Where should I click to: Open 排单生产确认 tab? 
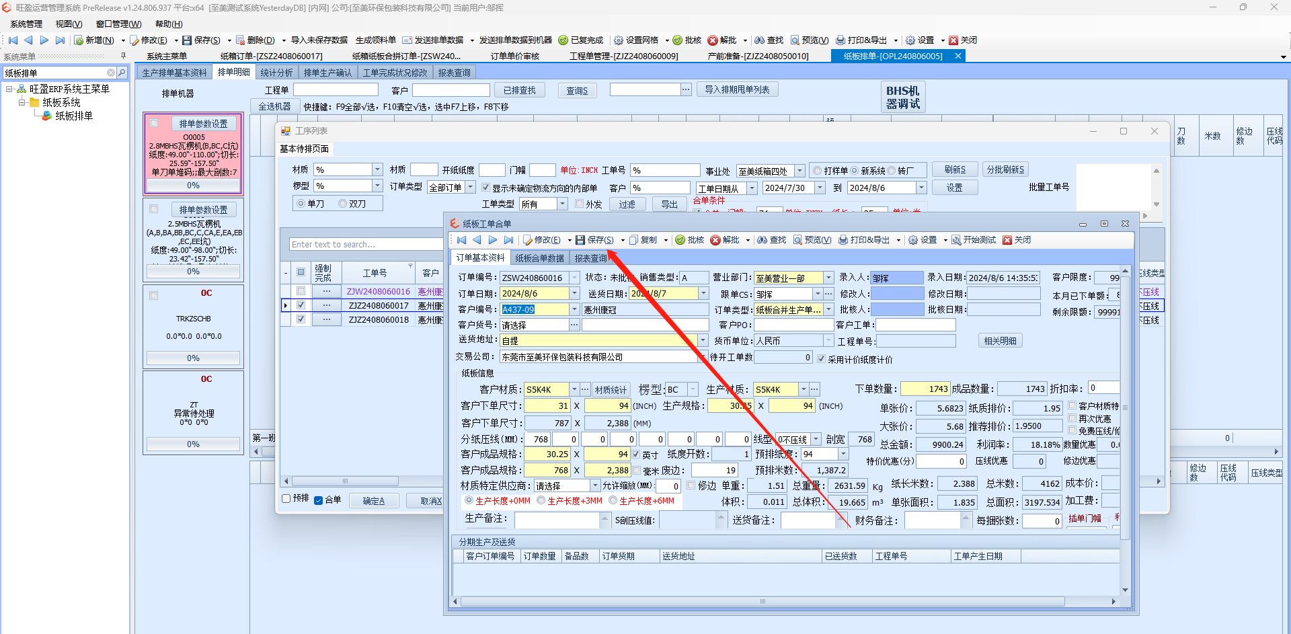pos(327,73)
